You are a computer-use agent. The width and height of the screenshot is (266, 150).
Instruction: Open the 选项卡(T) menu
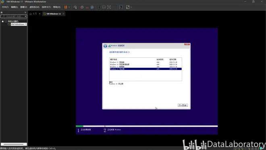46,7
